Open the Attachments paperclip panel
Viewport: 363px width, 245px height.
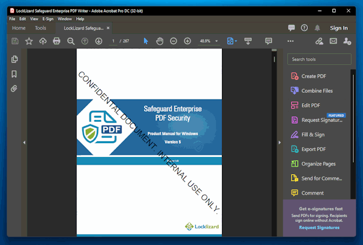[x=14, y=89]
